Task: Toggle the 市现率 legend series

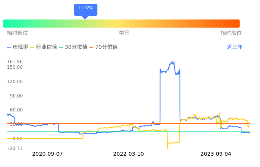Action: (x=18, y=47)
